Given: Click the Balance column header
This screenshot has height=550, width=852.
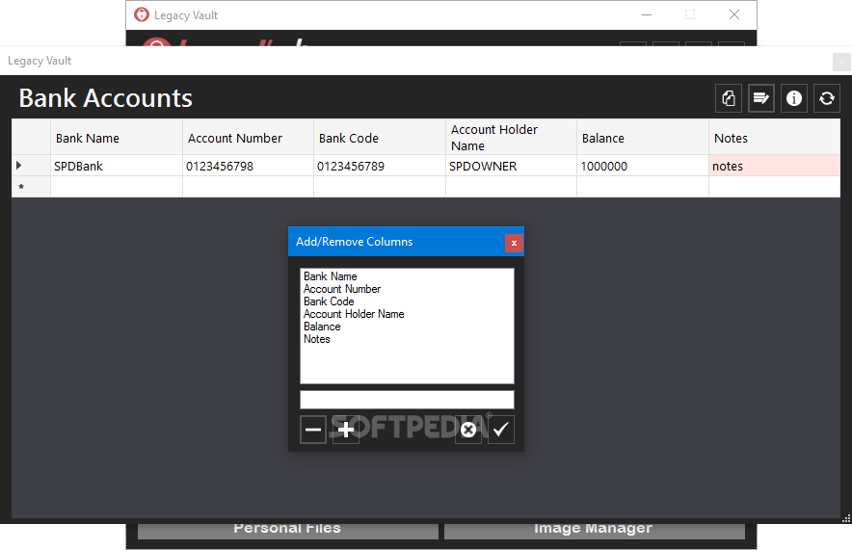Looking at the screenshot, I should 643,138.
